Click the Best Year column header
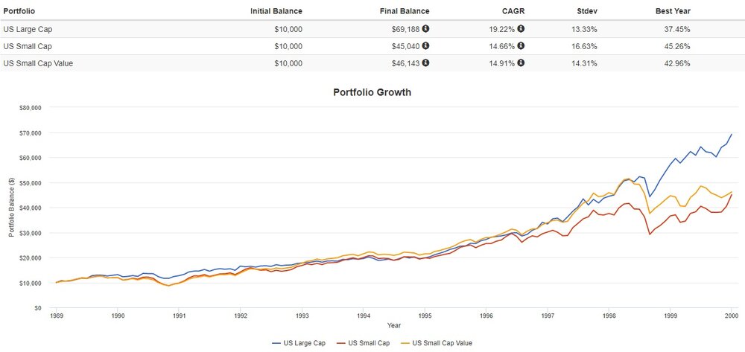Screen dimensions: 745x352 click(x=671, y=11)
